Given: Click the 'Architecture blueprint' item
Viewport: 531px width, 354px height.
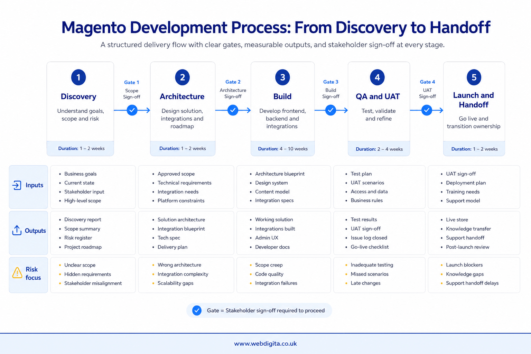Looking at the screenshot, I should 280,174.
